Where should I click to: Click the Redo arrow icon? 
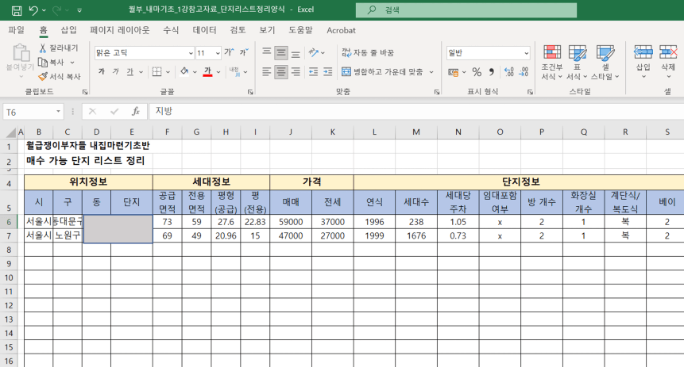click(x=56, y=10)
